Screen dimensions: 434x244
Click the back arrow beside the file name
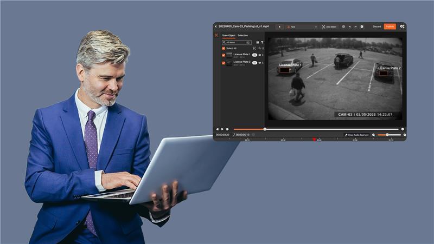coord(216,26)
